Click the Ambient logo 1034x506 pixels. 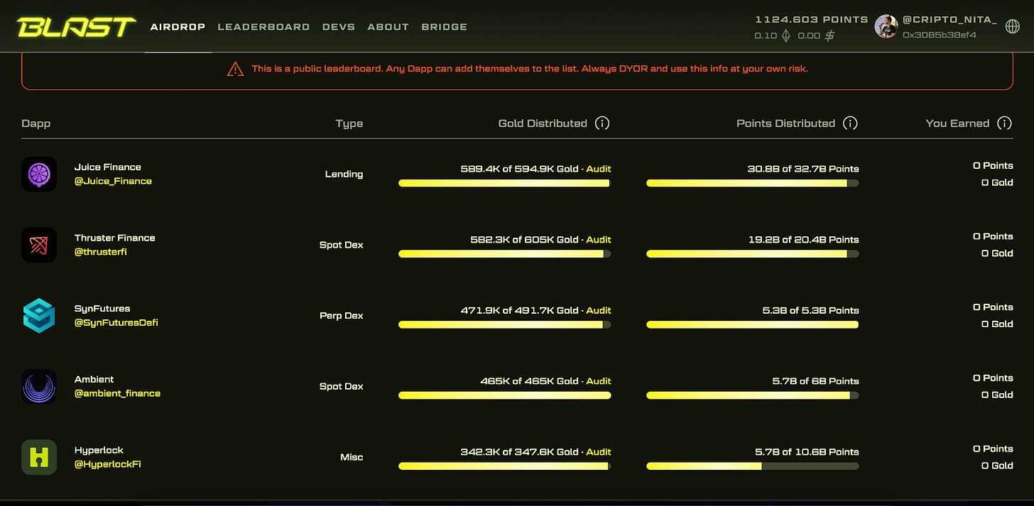click(39, 387)
